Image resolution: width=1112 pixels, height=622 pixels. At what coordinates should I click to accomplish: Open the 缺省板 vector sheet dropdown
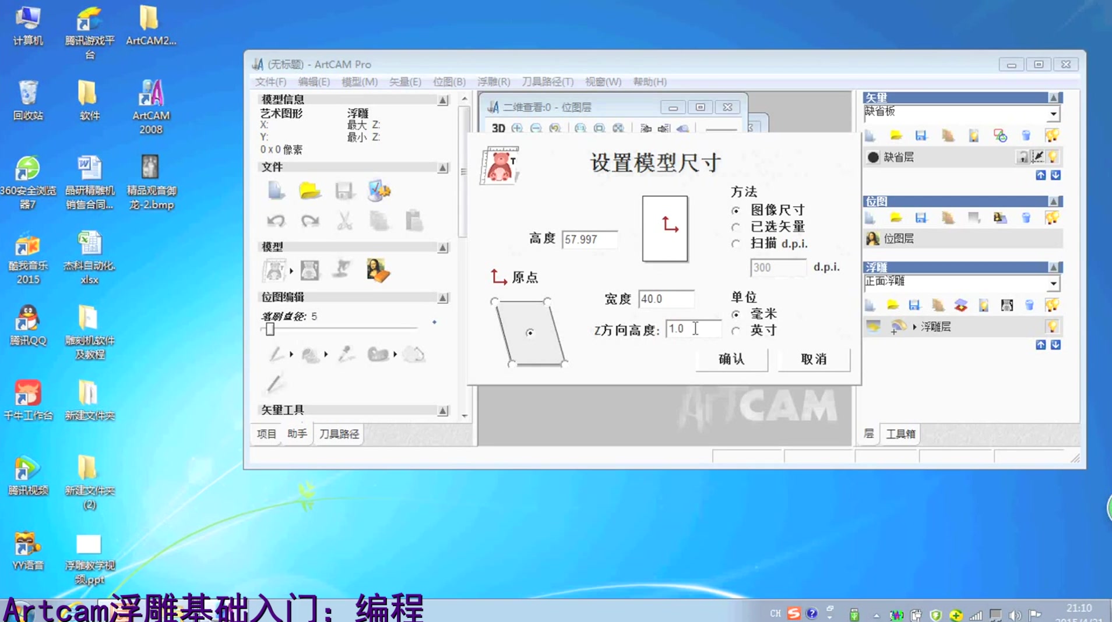tap(1053, 114)
